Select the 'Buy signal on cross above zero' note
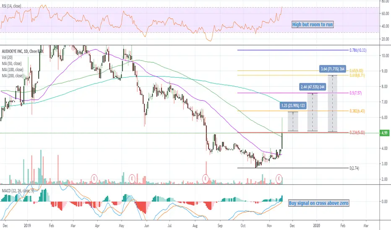Viewport: 391px width, 230px height. (318, 203)
